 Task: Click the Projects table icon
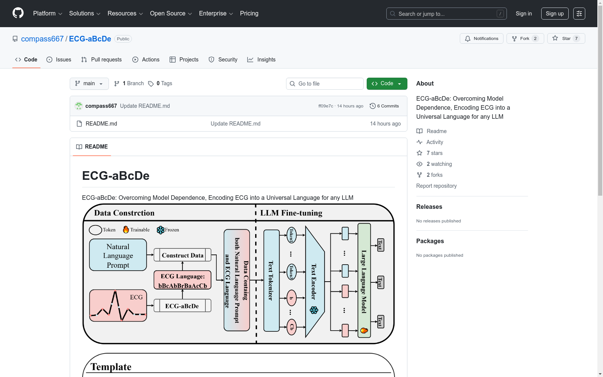tap(173, 60)
